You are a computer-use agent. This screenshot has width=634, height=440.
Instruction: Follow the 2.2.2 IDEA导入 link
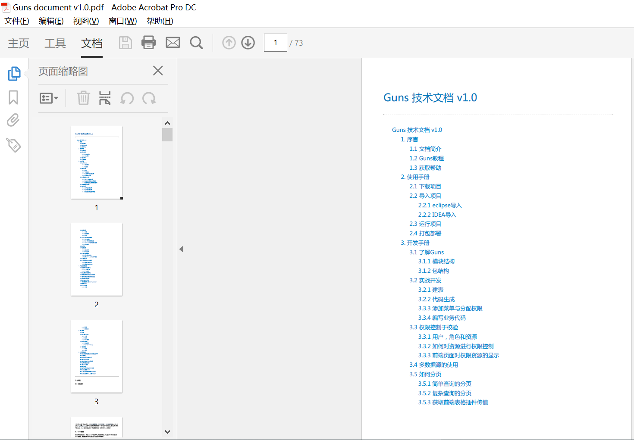click(437, 215)
